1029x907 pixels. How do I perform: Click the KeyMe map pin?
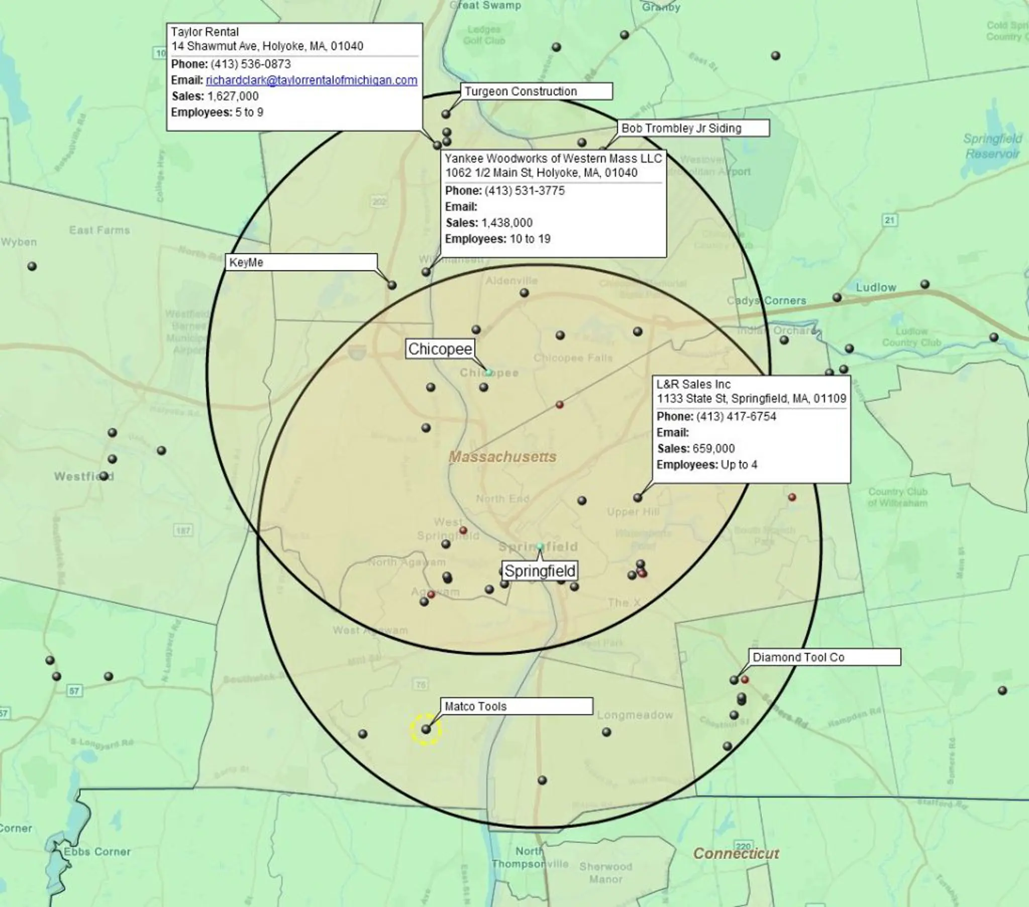coord(392,285)
